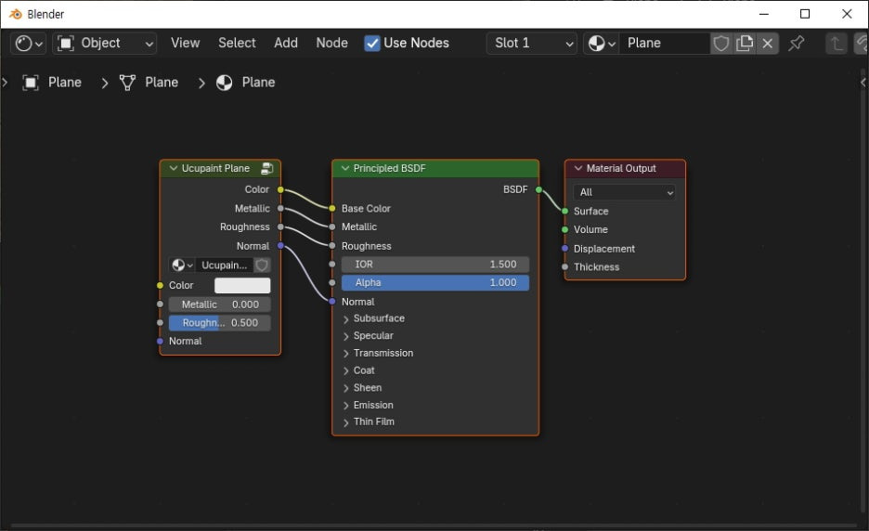Open the Node menu

[x=332, y=44]
